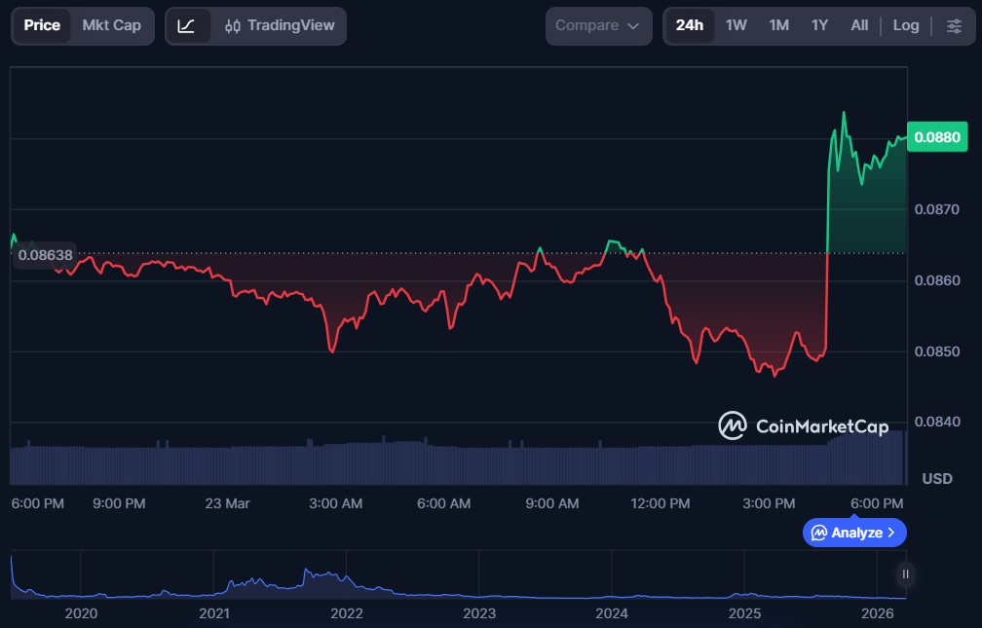The height and width of the screenshot is (628, 982).
Task: Click the CoinMarketCap logo watermark
Action: (x=804, y=425)
